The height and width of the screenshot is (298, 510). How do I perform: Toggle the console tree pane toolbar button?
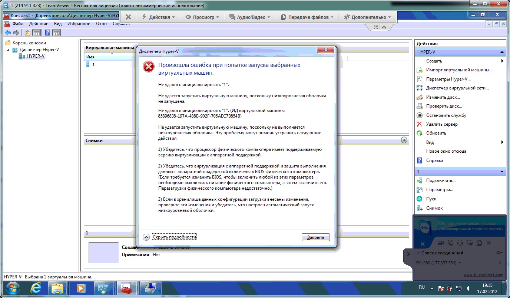(x=36, y=33)
